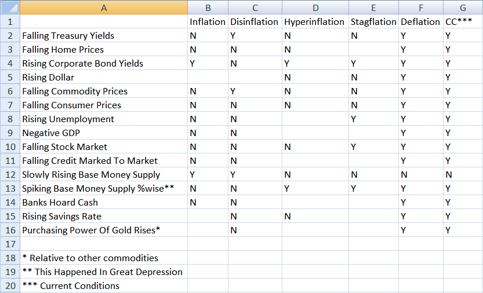Select the Rising Dollar cell
Viewport: 483px width, 293px height.
pyautogui.click(x=104, y=77)
